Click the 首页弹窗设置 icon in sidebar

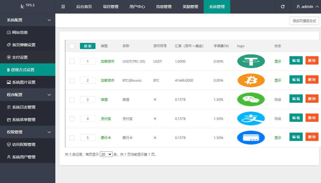pos(9,45)
